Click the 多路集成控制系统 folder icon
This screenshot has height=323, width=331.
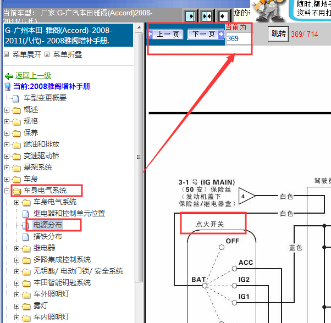[26, 260]
